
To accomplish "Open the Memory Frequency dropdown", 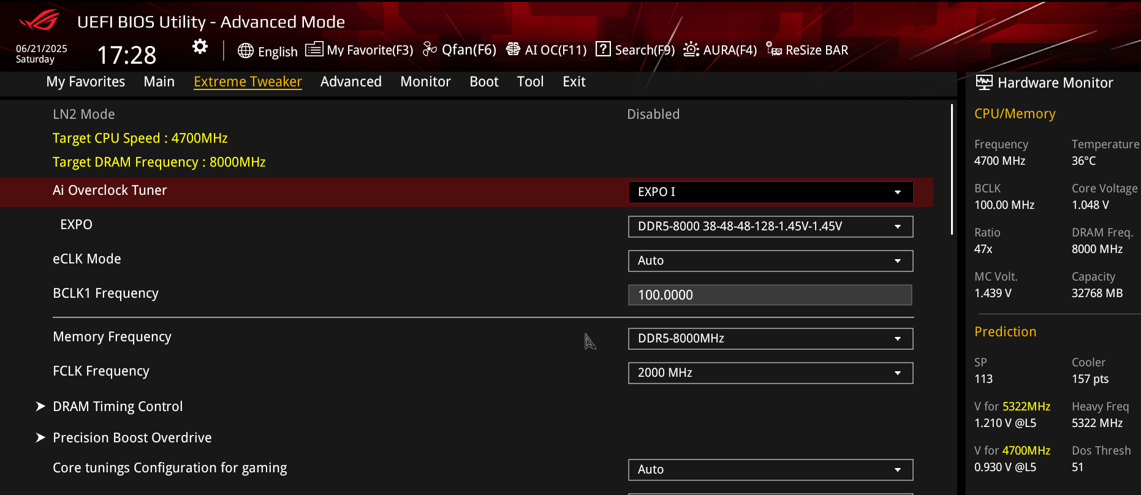I will [770, 338].
